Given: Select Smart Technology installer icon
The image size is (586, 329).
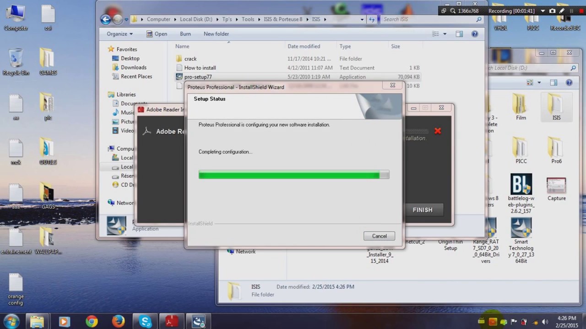Looking at the screenshot, I should 521,240.
